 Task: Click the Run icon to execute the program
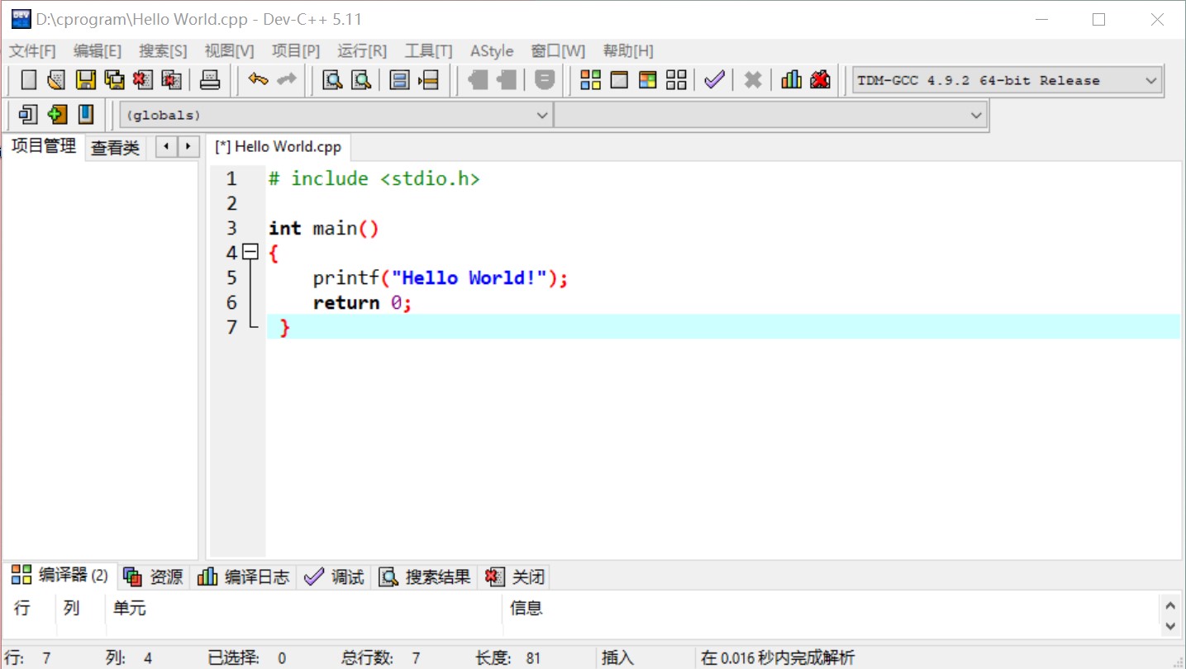click(618, 79)
